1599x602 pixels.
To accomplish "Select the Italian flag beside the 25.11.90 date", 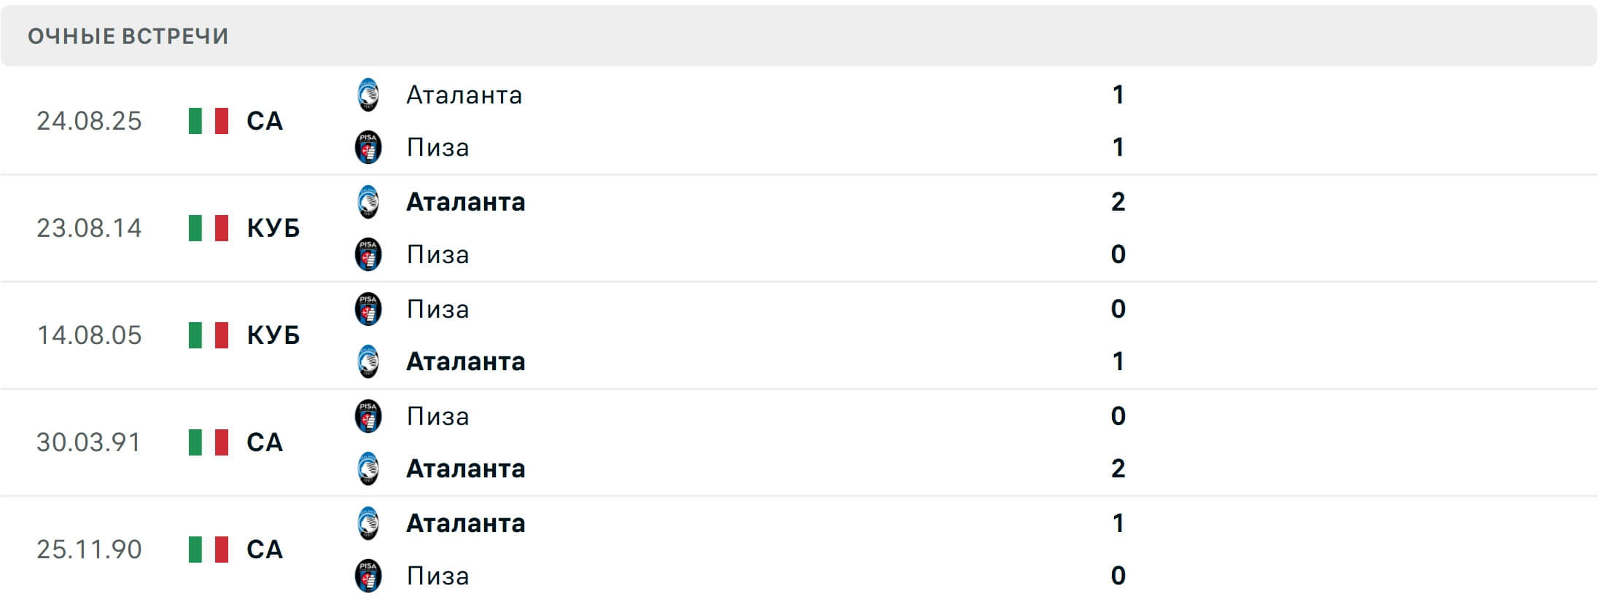I will click(x=203, y=550).
